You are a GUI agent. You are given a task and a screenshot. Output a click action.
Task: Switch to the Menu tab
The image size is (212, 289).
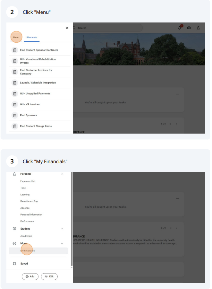click(16, 38)
